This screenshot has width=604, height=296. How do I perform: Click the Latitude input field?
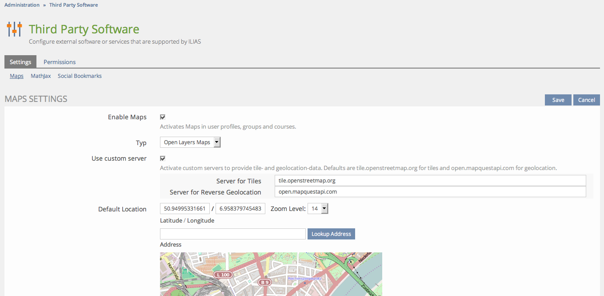click(x=184, y=209)
